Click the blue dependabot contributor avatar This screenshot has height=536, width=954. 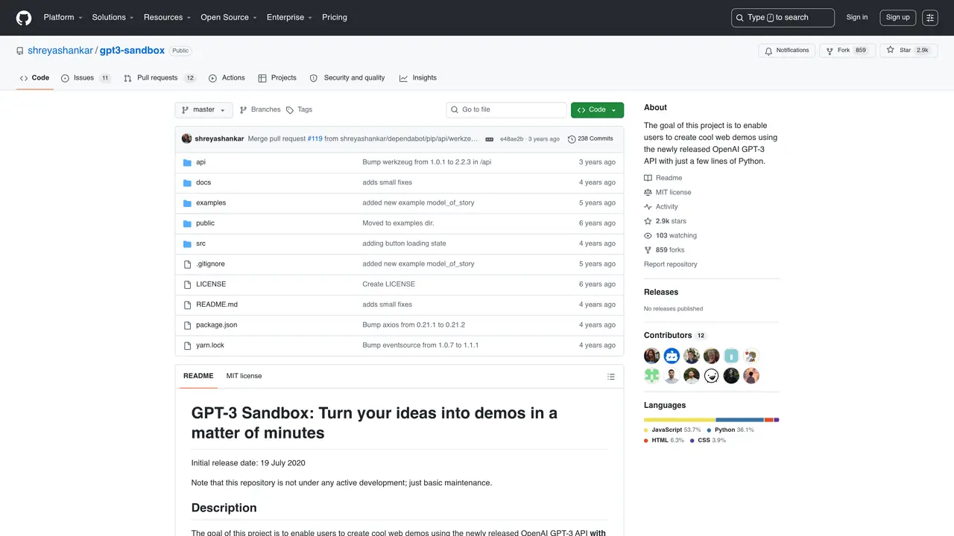click(672, 356)
